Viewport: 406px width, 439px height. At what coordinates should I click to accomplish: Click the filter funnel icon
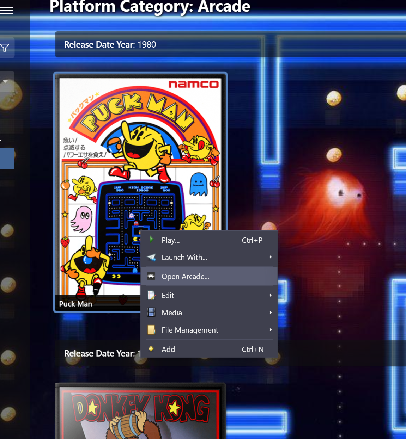tap(5, 48)
